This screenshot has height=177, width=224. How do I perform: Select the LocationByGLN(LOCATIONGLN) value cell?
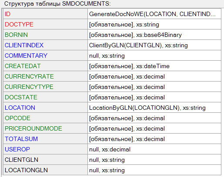coord(154,108)
